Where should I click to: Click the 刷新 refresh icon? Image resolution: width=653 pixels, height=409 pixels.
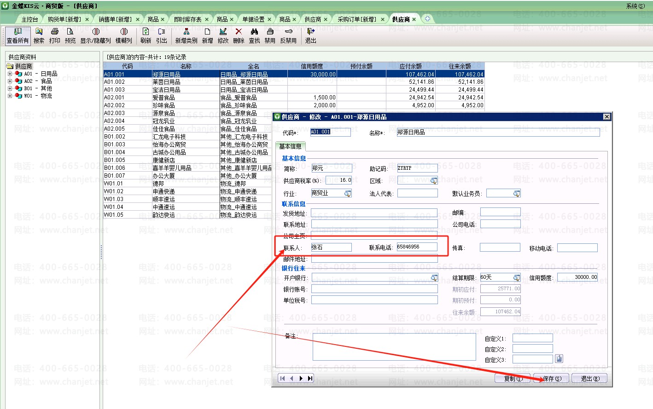[146, 35]
